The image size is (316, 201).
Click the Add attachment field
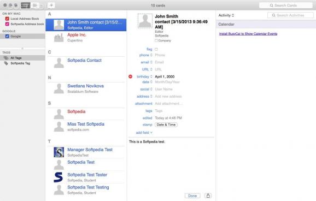(169, 104)
